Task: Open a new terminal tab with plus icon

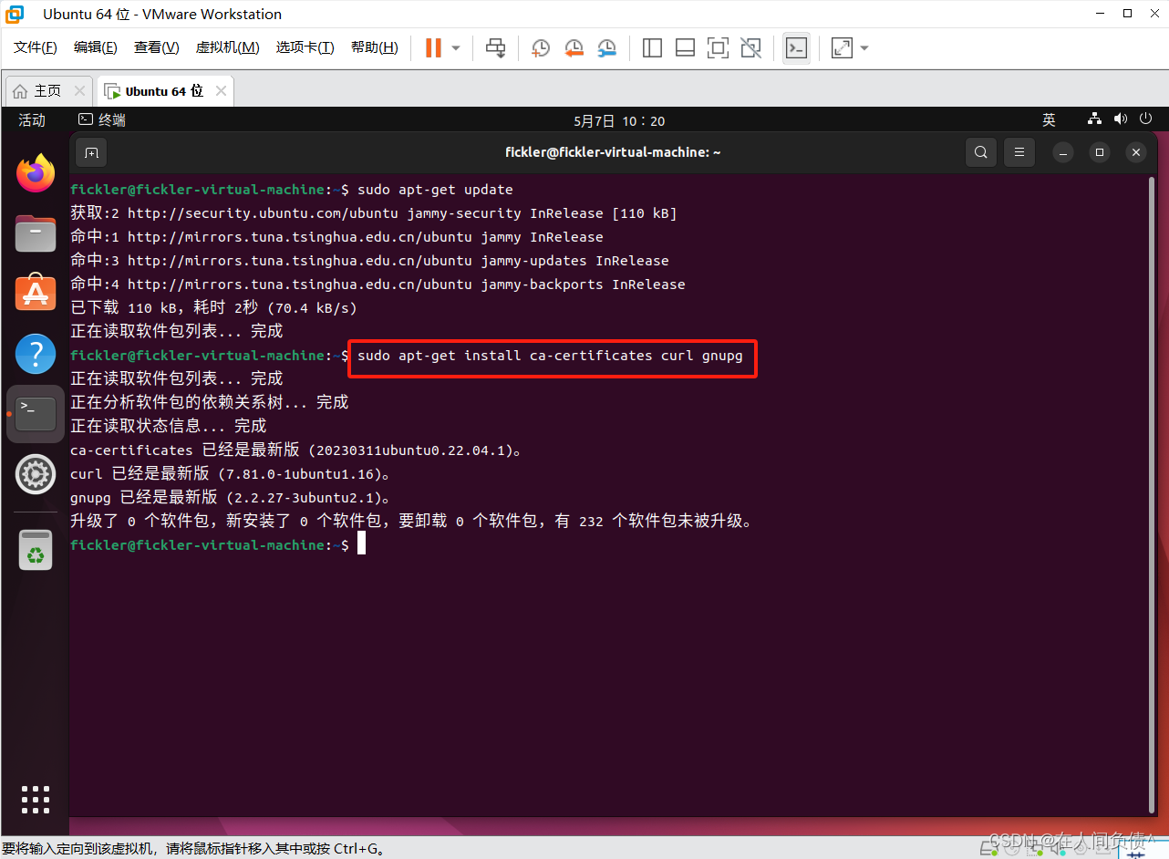Action: (91, 152)
